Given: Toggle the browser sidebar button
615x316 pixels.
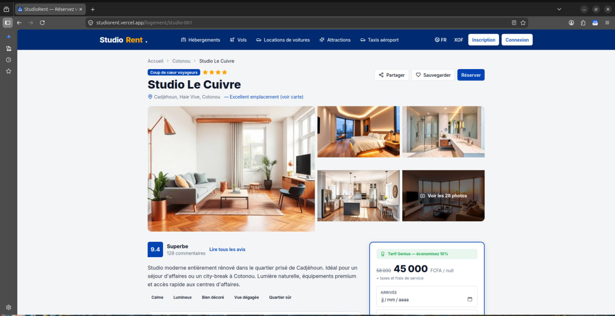Looking at the screenshot, I should tap(8, 22).
